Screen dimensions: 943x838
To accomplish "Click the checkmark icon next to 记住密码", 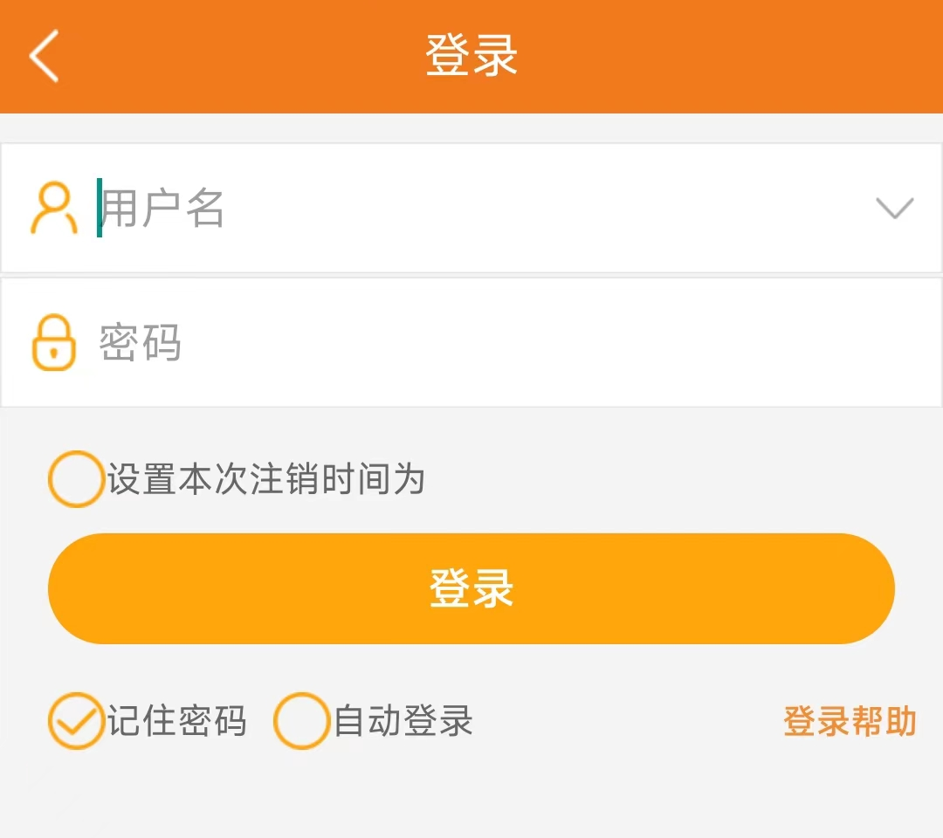I will pyautogui.click(x=76, y=721).
